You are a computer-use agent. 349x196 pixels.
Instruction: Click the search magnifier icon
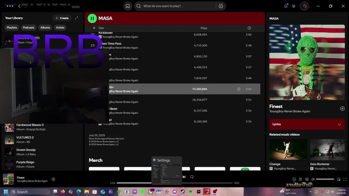tap(139, 6)
